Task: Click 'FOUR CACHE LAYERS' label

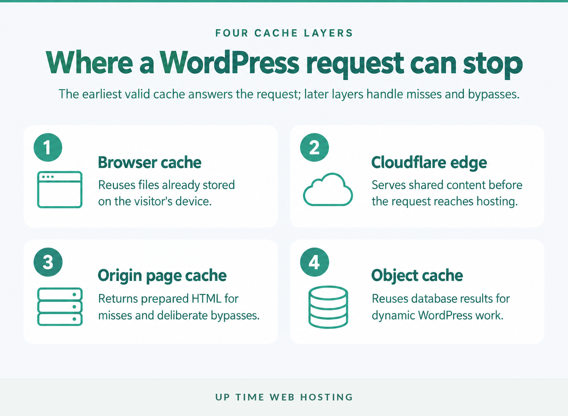Action: (x=284, y=33)
